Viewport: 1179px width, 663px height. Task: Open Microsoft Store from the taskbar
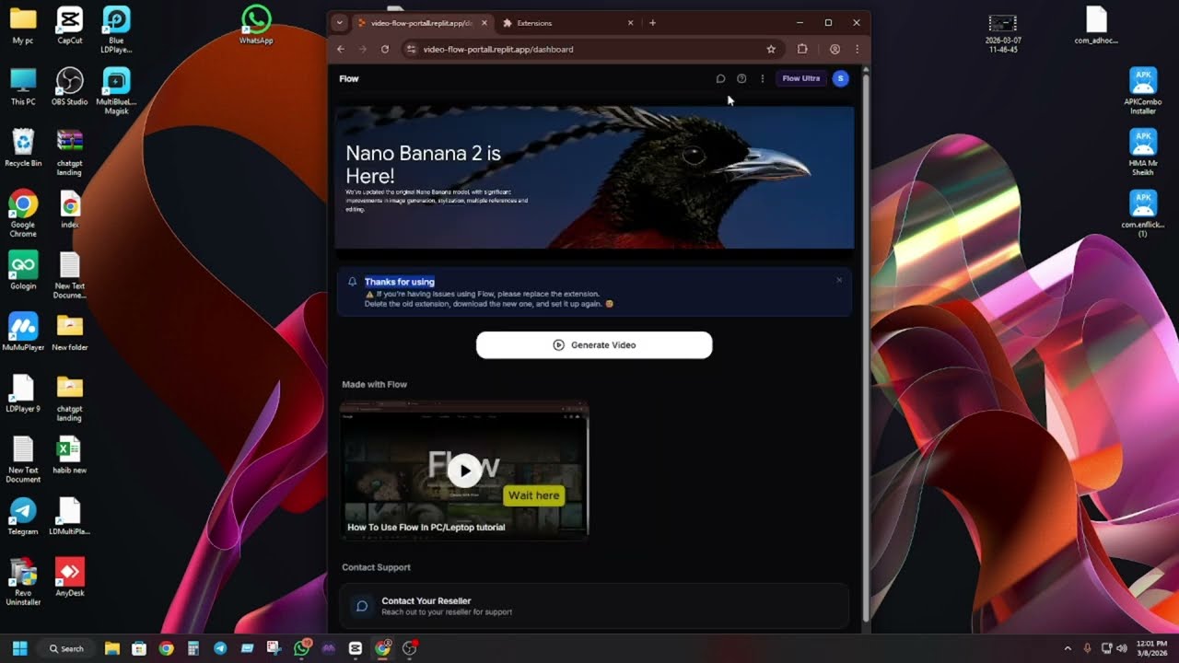[139, 648]
